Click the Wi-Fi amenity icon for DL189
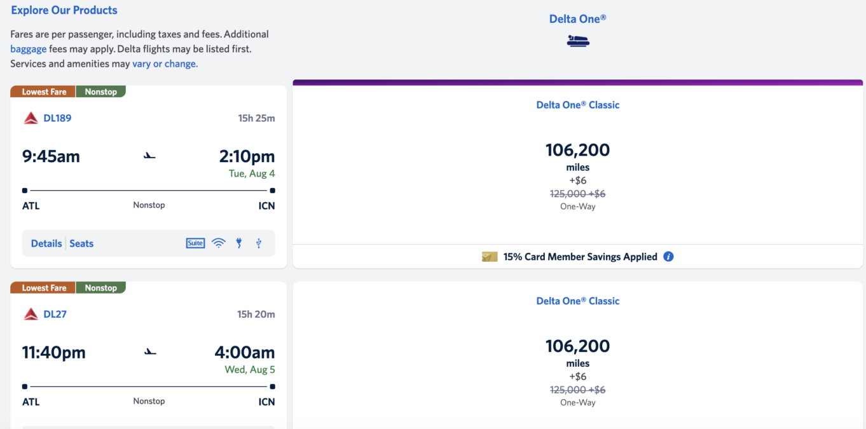Viewport: 866px width, 429px height. pos(219,243)
